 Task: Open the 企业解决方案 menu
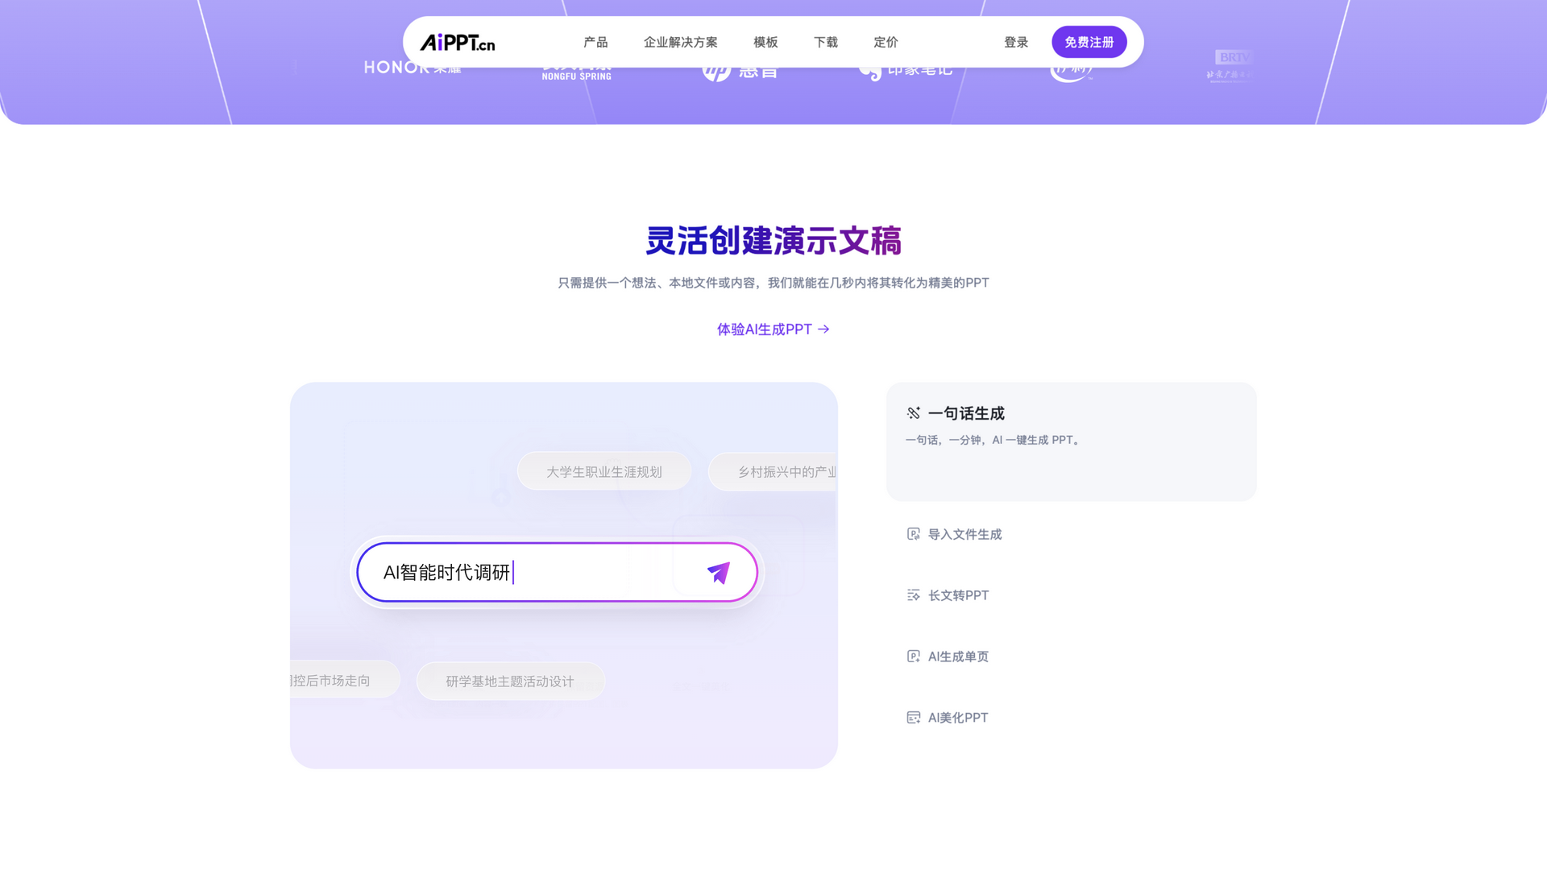(x=680, y=42)
